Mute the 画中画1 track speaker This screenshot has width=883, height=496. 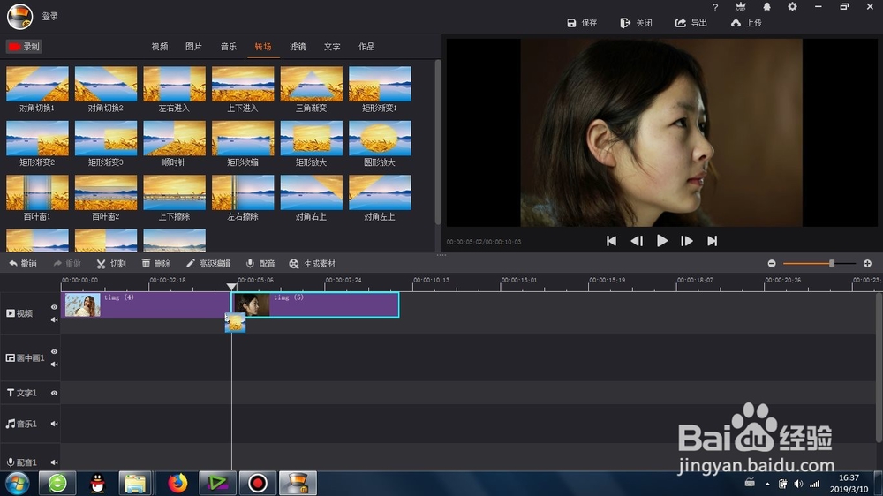tap(54, 364)
